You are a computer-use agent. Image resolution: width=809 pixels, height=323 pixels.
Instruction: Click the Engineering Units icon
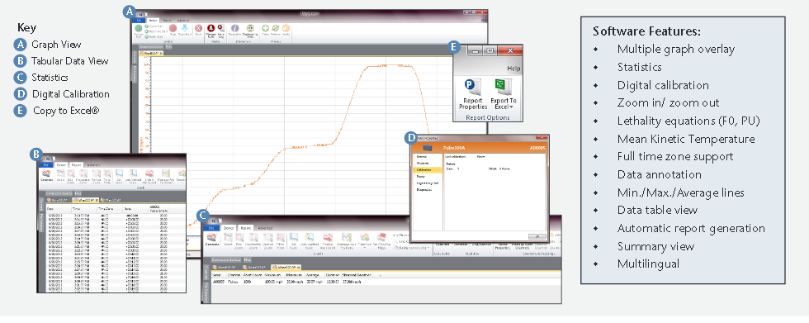tap(250, 28)
